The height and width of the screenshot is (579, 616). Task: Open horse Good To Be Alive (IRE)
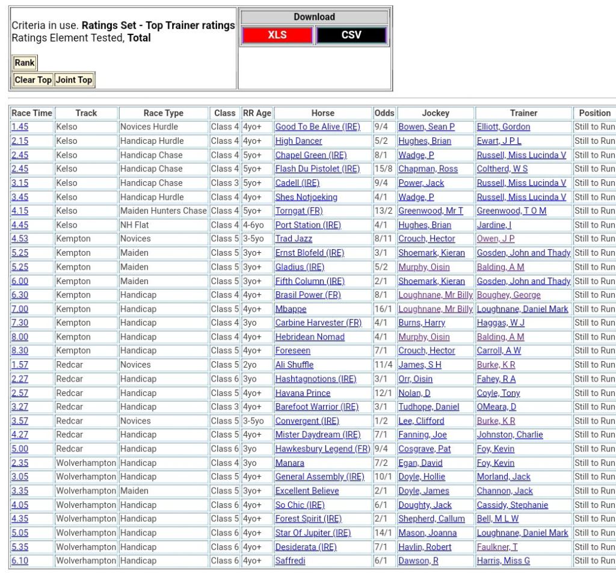coord(317,127)
